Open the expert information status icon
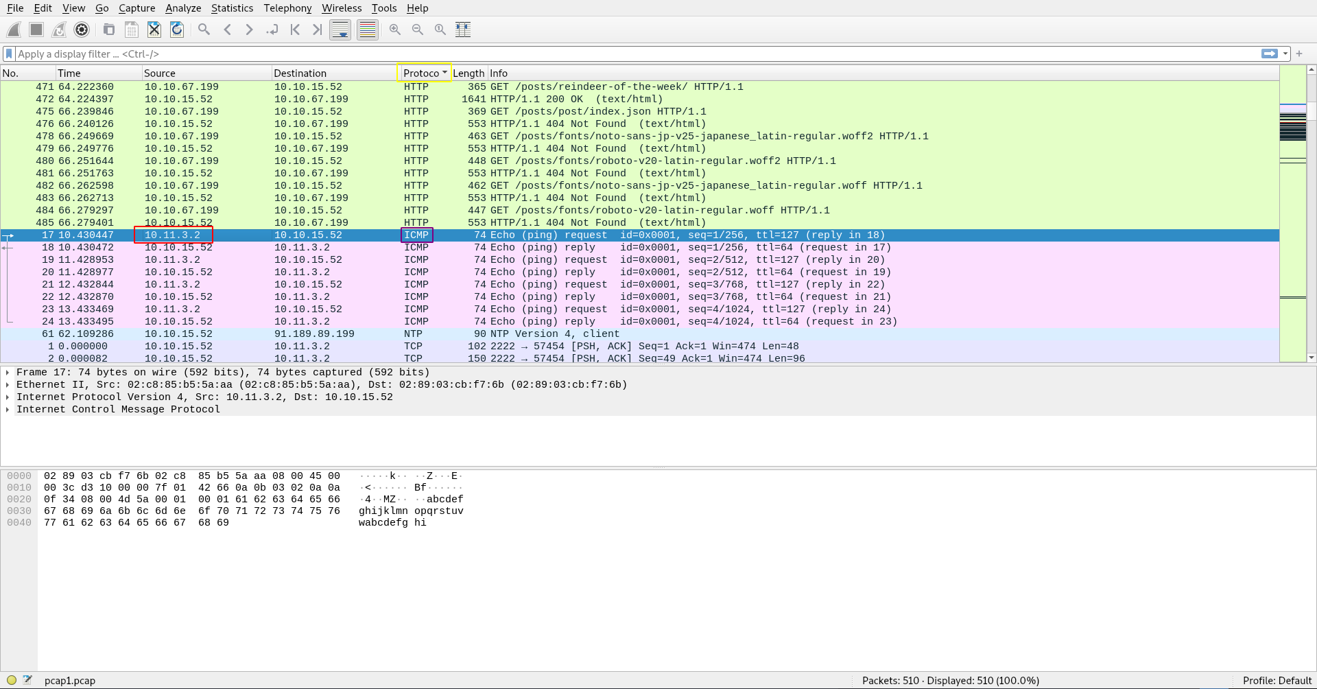The image size is (1317, 689). 12,680
